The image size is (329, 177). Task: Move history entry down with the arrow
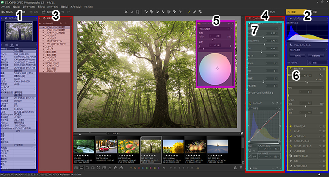[x=61, y=24]
